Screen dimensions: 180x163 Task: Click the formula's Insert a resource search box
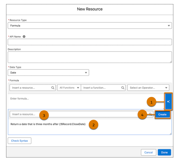30,88
